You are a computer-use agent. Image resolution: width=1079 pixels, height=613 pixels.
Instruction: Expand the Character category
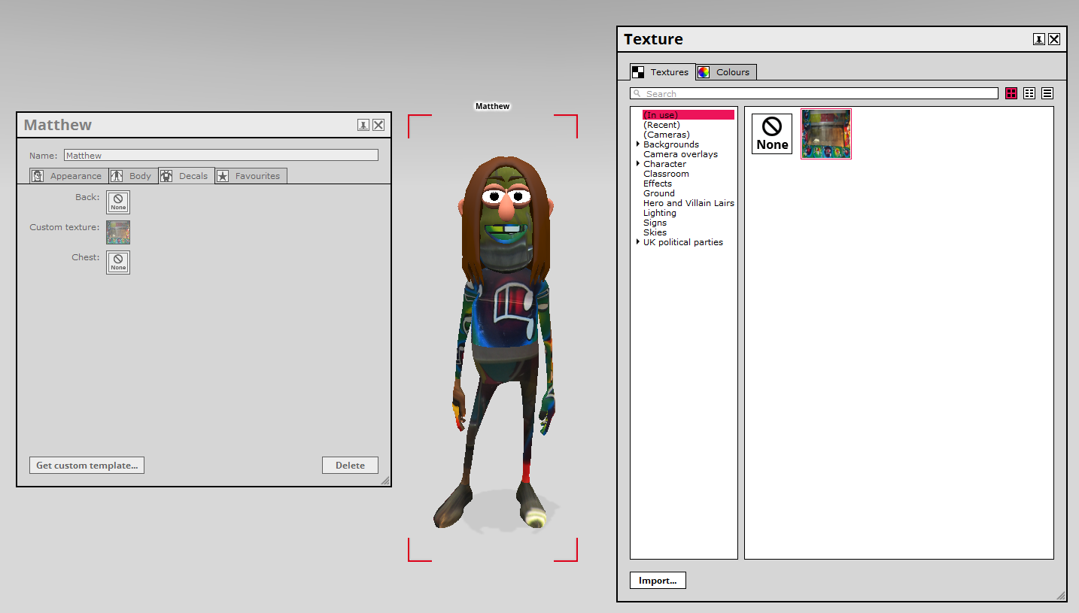638,163
